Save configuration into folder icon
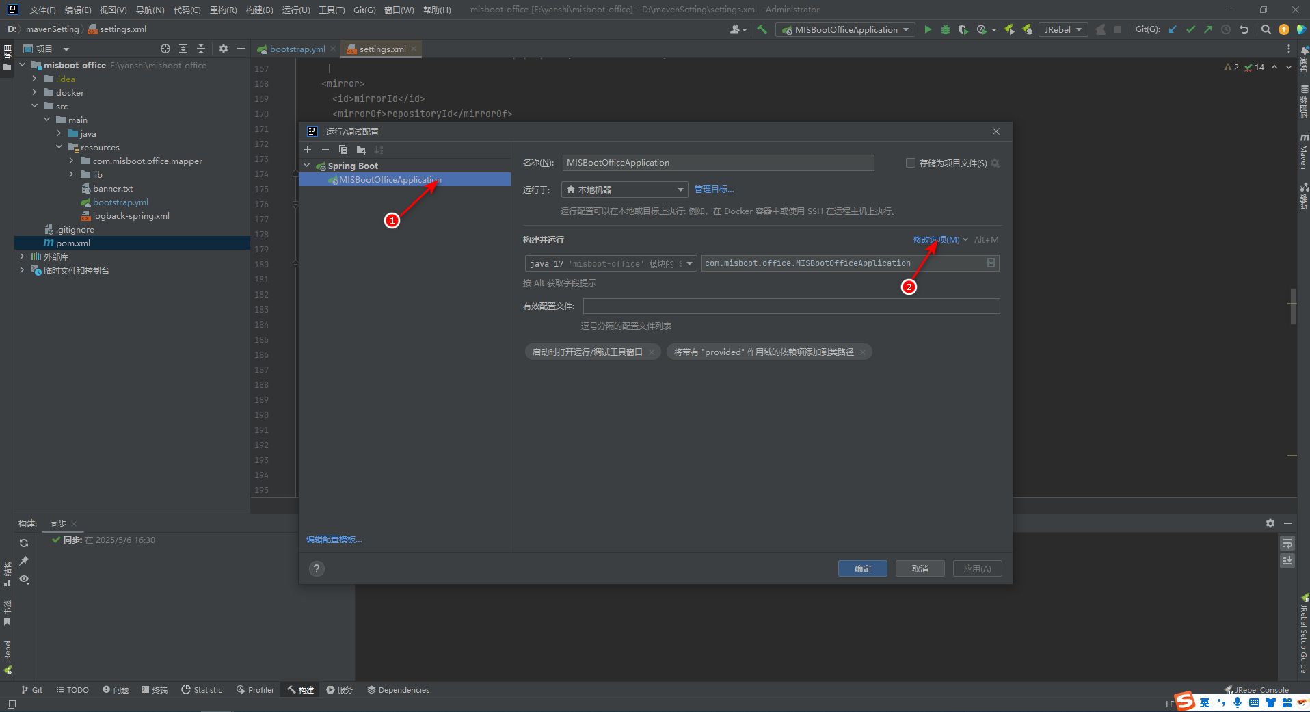Image resolution: width=1310 pixels, height=712 pixels. (x=361, y=150)
